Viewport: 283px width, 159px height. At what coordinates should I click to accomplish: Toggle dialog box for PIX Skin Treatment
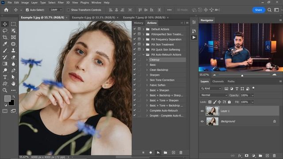(139, 44)
